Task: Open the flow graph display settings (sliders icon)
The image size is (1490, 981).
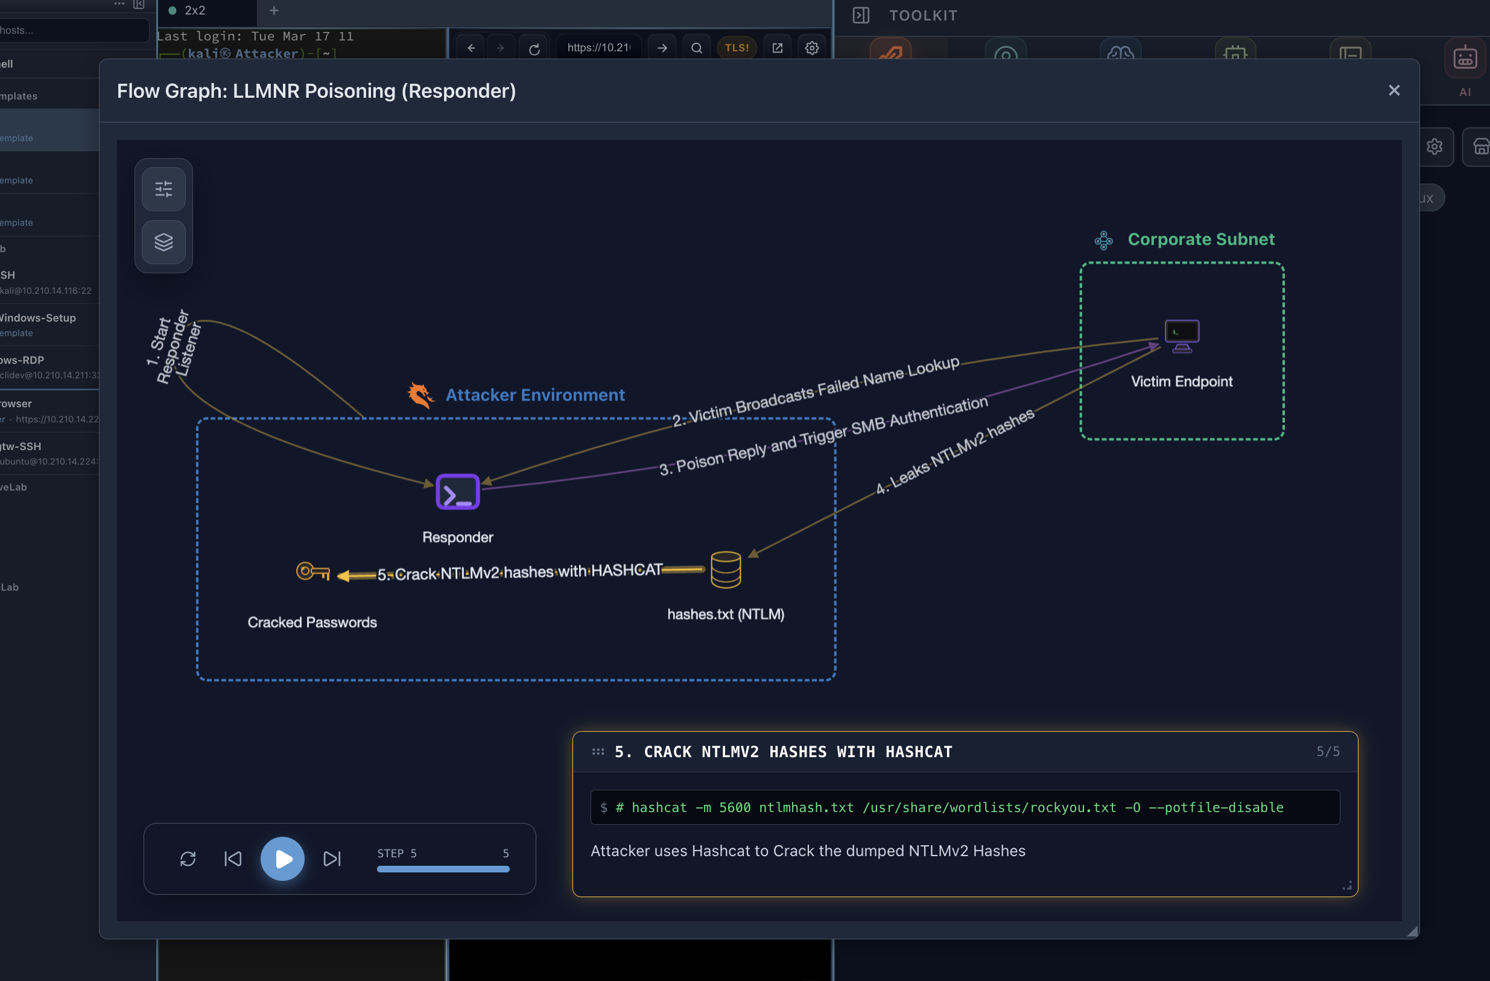Action: [163, 188]
